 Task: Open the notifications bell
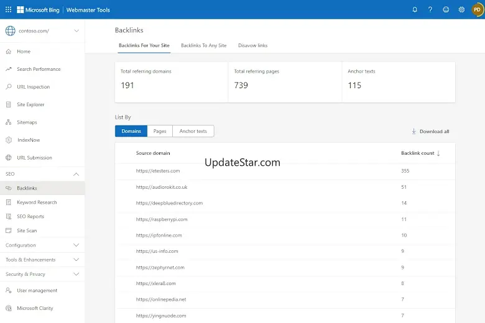pos(415,9)
